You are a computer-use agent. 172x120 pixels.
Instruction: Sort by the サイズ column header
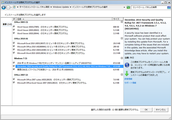118,19
